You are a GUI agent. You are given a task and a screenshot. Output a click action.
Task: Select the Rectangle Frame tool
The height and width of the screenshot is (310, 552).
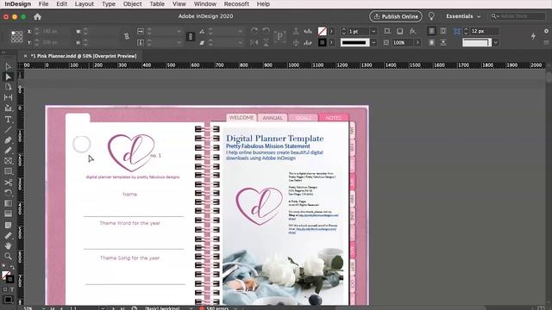[x=8, y=161]
